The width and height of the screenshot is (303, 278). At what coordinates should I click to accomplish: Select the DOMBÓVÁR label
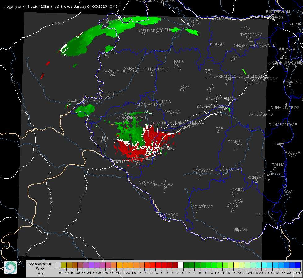(x=231, y=169)
